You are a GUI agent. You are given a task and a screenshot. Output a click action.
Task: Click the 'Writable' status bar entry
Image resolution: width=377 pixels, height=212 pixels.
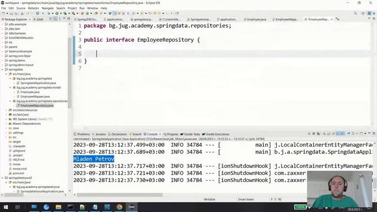click(210, 199)
